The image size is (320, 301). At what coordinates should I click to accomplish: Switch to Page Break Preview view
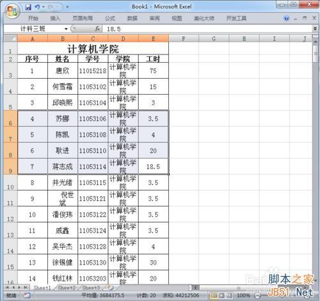[229, 295]
